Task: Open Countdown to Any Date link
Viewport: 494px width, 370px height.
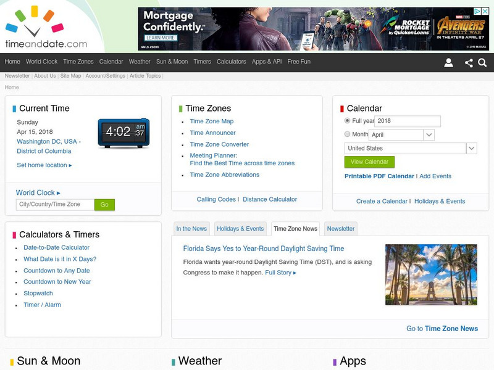Action: (x=57, y=271)
